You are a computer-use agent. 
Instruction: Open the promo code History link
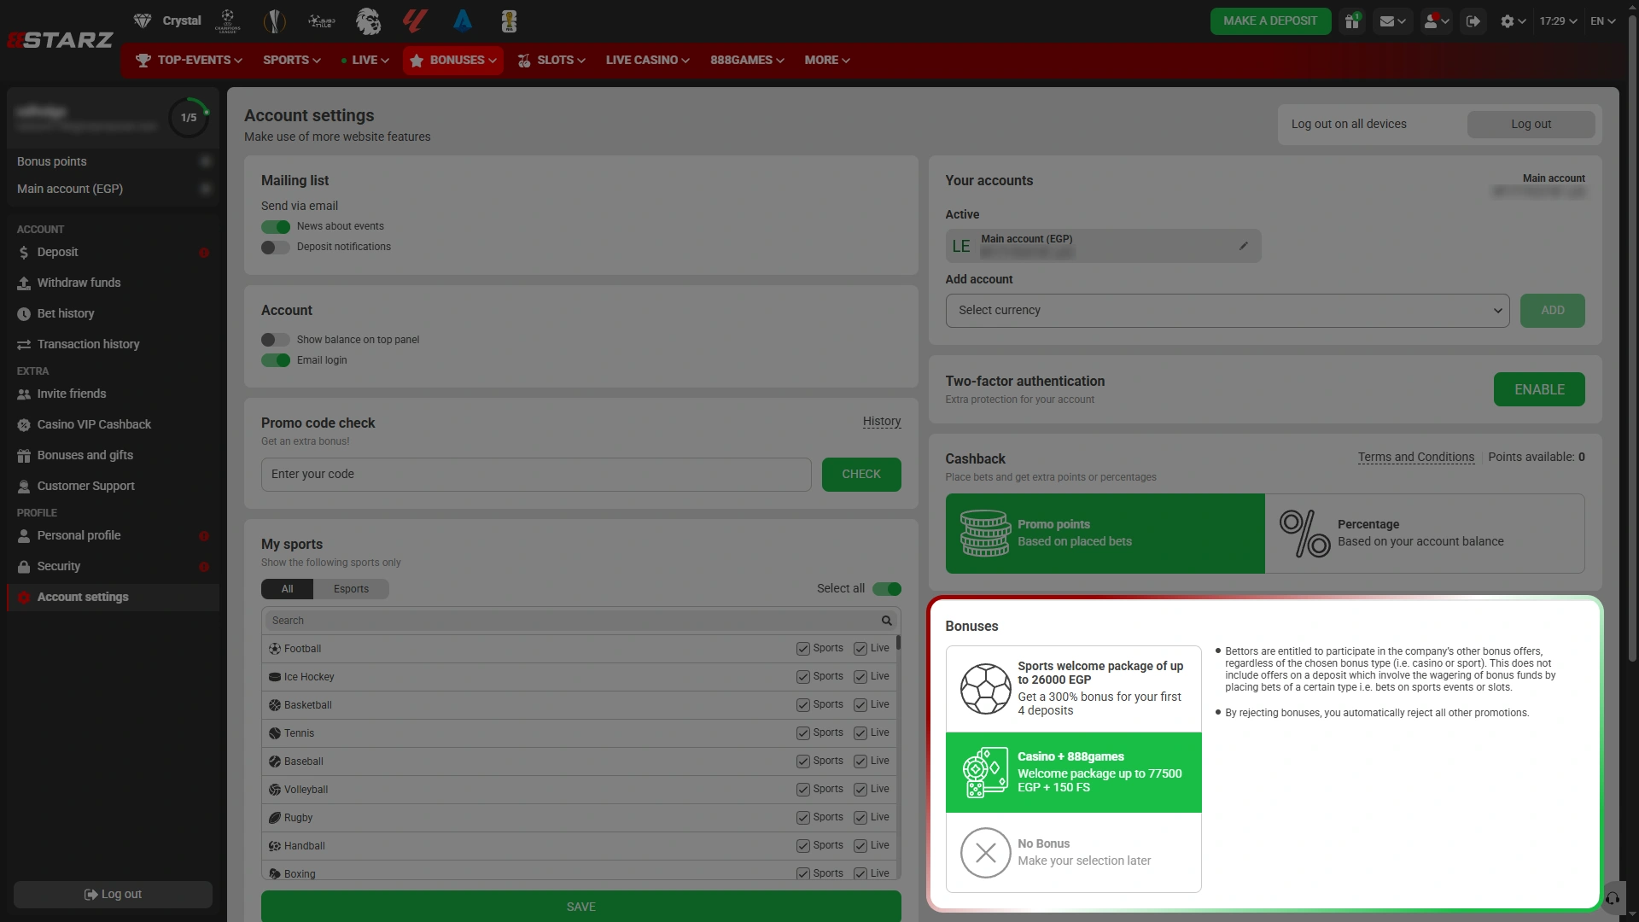882,422
